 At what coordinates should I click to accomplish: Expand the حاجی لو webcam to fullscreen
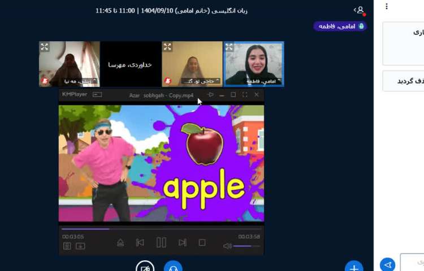[x=167, y=47]
